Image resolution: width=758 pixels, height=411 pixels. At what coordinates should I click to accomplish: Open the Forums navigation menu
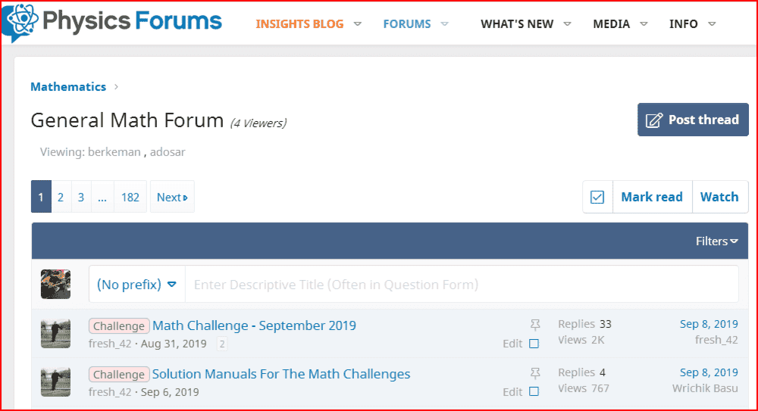(407, 23)
